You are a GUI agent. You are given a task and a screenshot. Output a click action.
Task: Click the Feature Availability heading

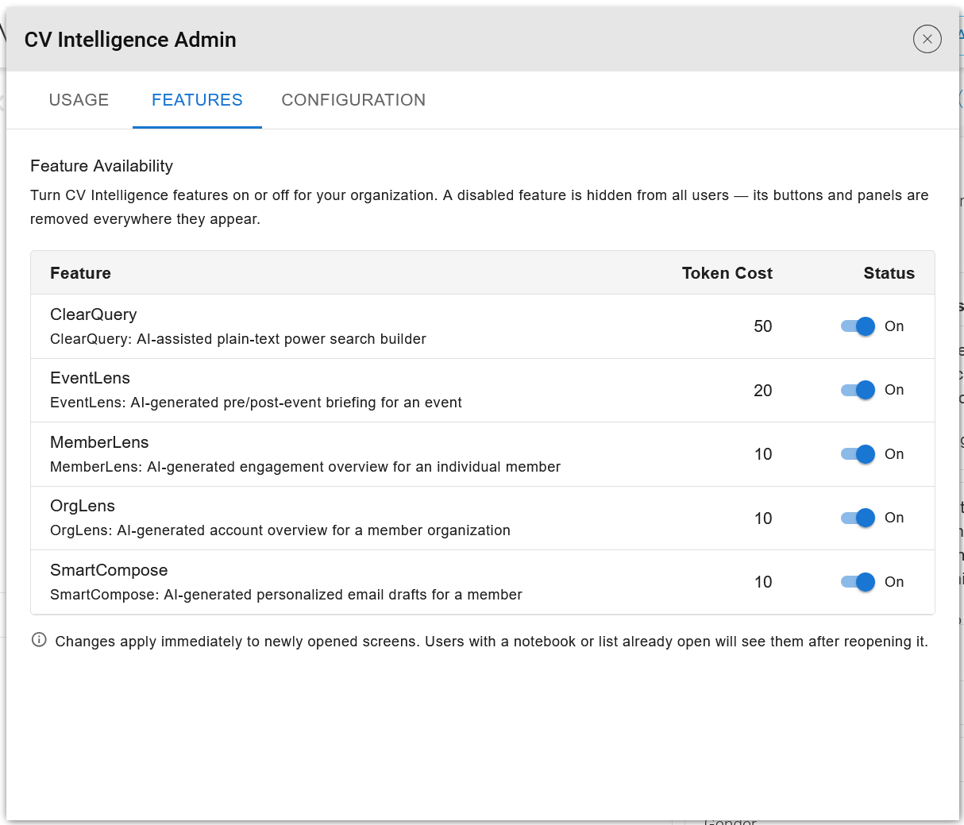tap(102, 166)
